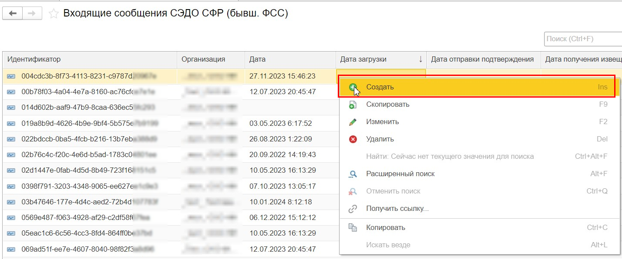Click the pencil Изменить icon
This screenshot has height=259, width=622.
[353, 122]
